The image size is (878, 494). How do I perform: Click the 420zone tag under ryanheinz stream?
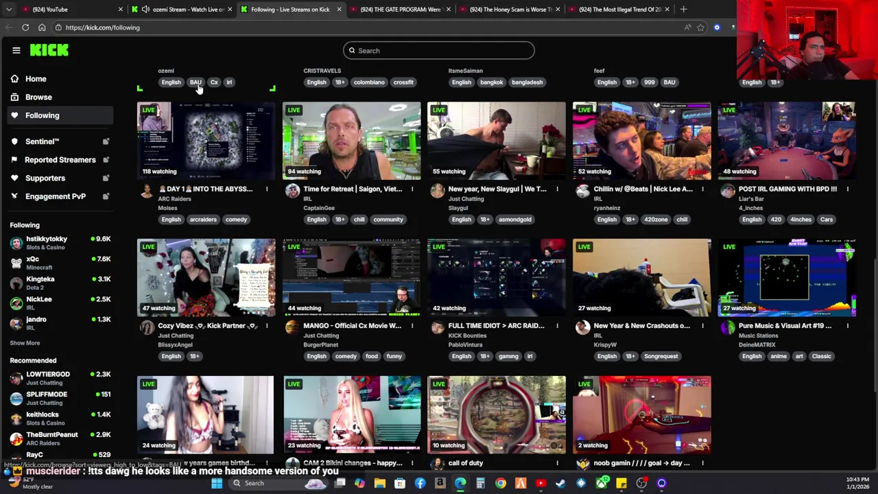pyautogui.click(x=656, y=220)
